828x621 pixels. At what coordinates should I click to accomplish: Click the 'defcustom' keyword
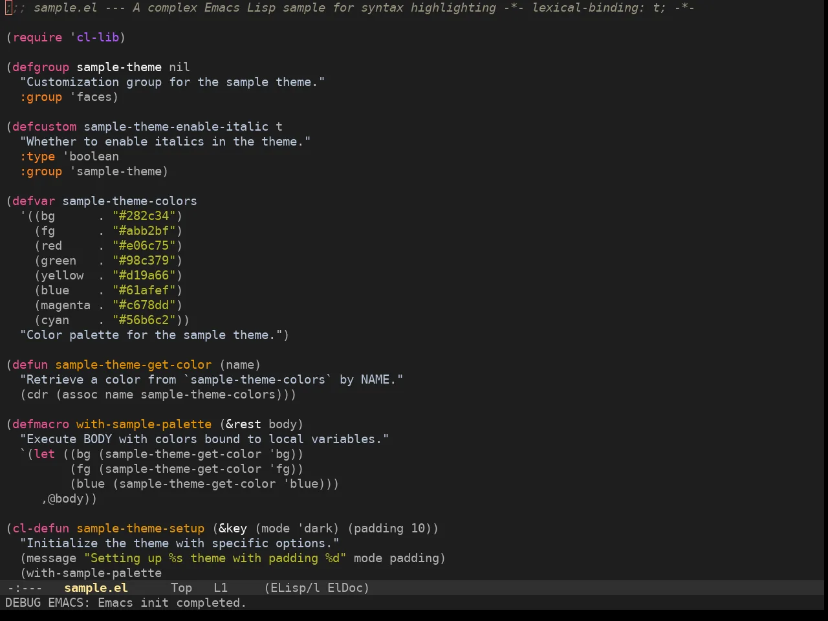pos(45,126)
